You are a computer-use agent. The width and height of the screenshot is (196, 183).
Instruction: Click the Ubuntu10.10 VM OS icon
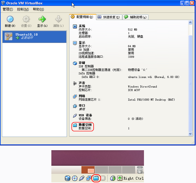[x=8, y=37]
